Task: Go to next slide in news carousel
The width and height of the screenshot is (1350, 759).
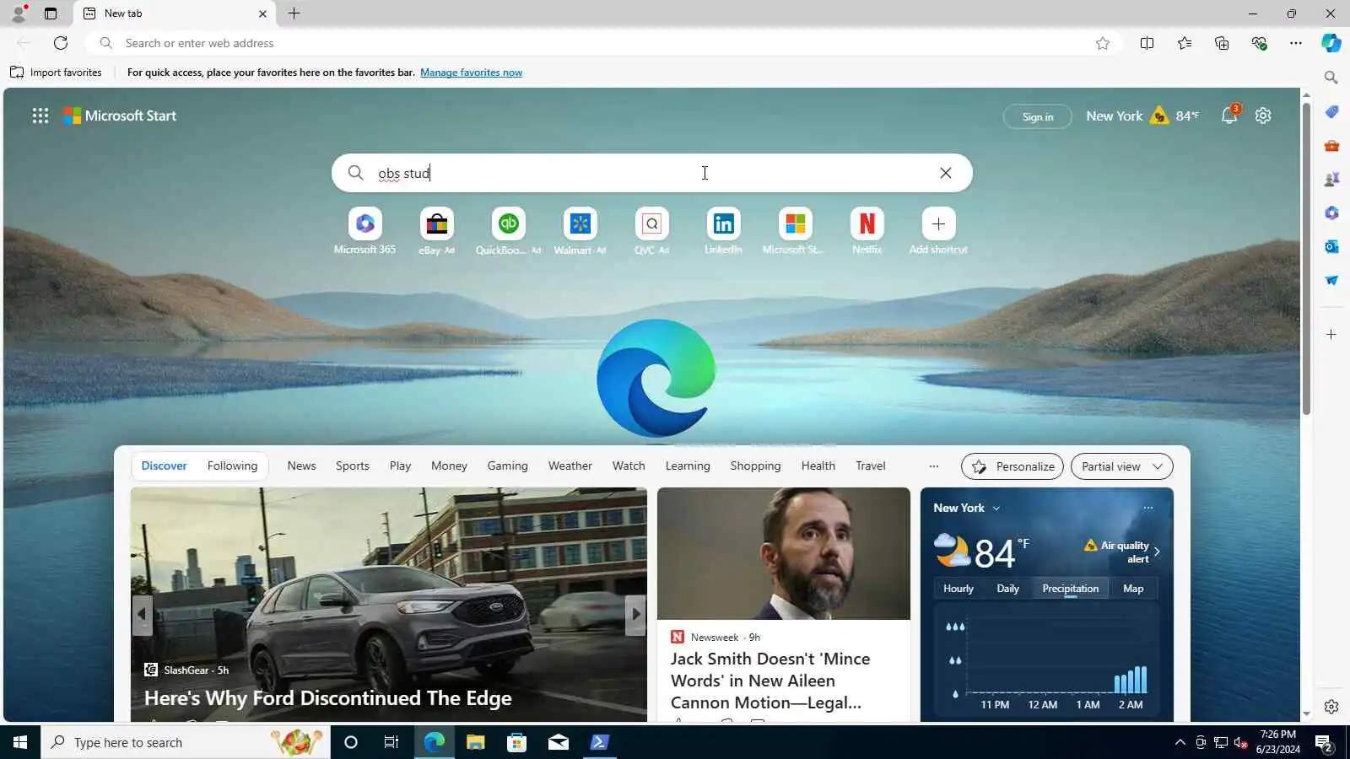Action: [635, 614]
